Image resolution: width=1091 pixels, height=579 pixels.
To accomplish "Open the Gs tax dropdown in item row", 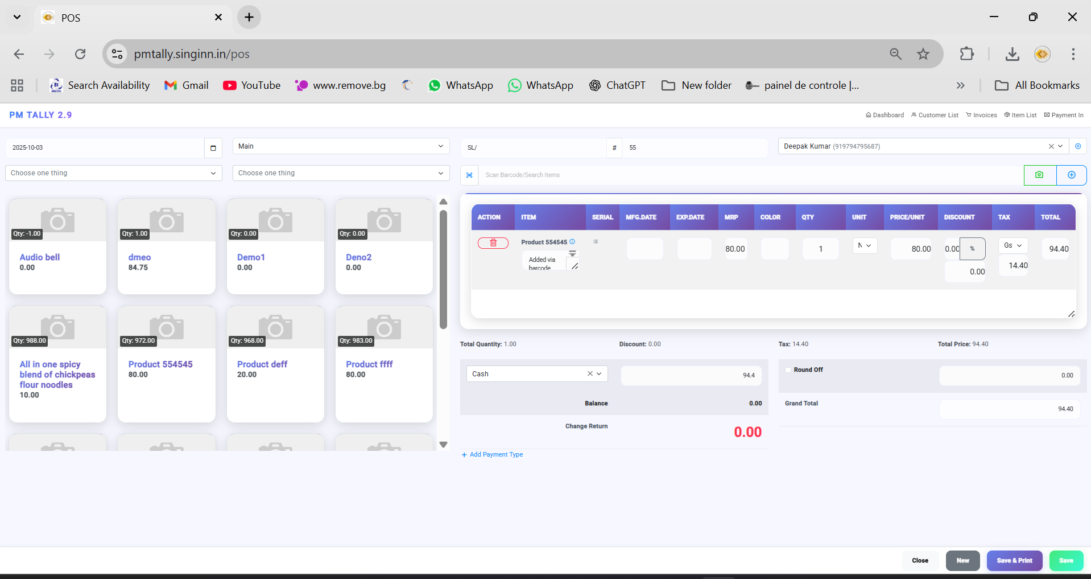I will pyautogui.click(x=1013, y=245).
